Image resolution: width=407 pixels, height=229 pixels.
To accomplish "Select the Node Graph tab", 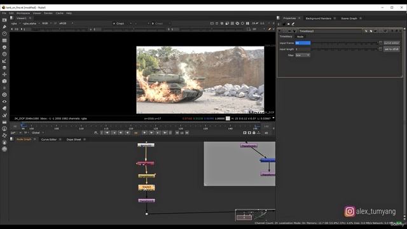I will pos(24,139).
